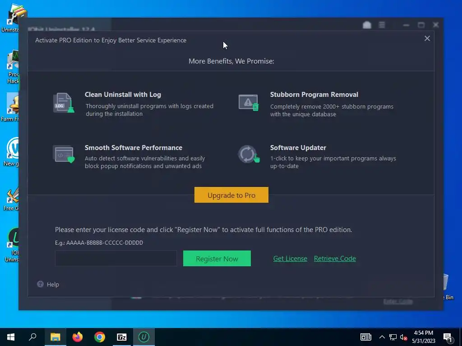Click the Register Now button
The image size is (462, 346).
pos(217,258)
